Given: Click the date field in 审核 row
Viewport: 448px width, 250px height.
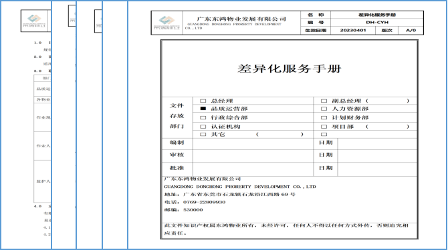Looking at the screenshot, I should tap(377, 156).
